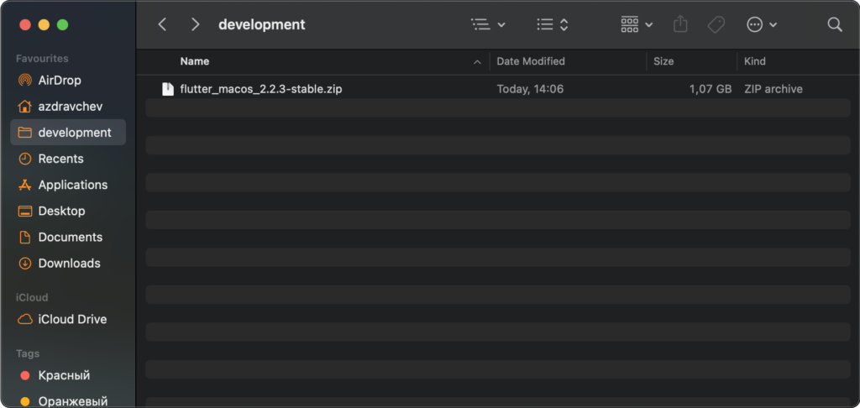Click the development window title
Screen dimensions: 860x408
(262, 24)
